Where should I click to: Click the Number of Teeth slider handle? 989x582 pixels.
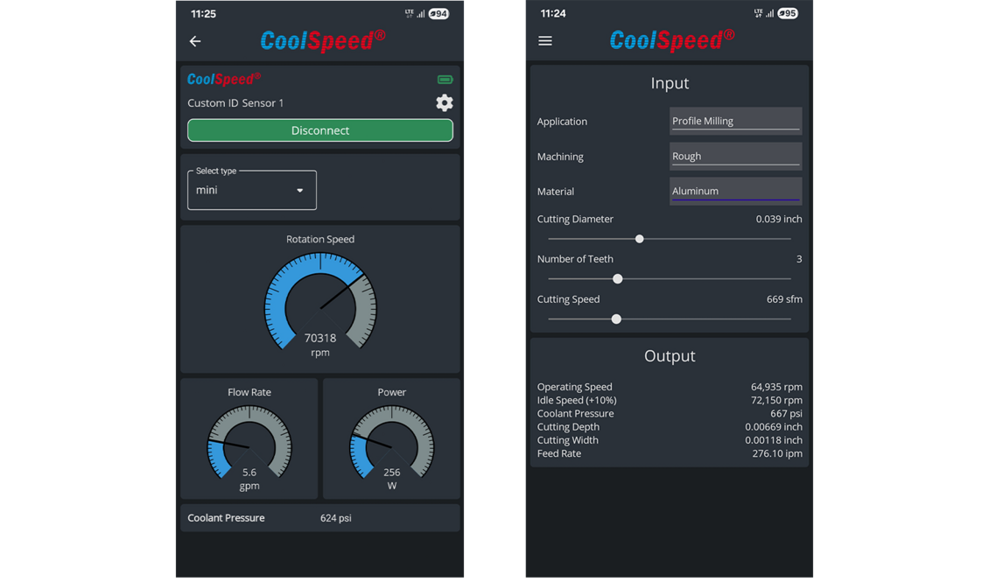pos(618,279)
